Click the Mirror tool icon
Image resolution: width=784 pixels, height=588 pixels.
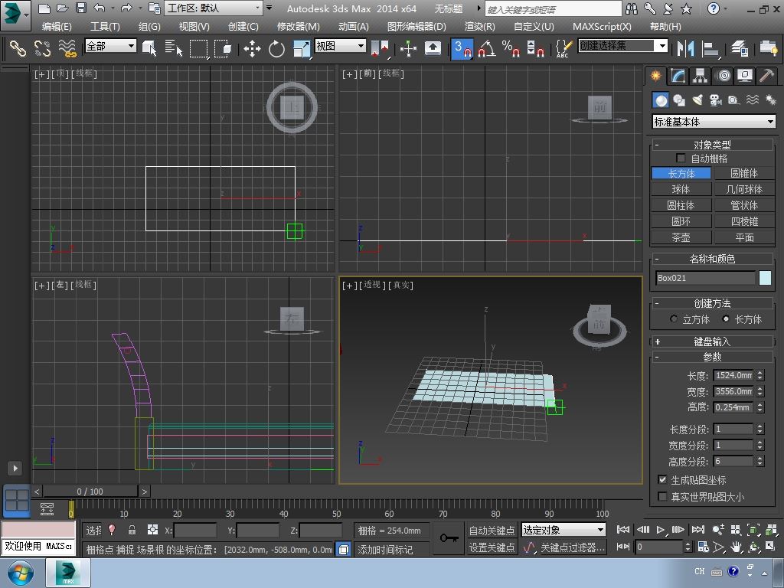coord(685,48)
